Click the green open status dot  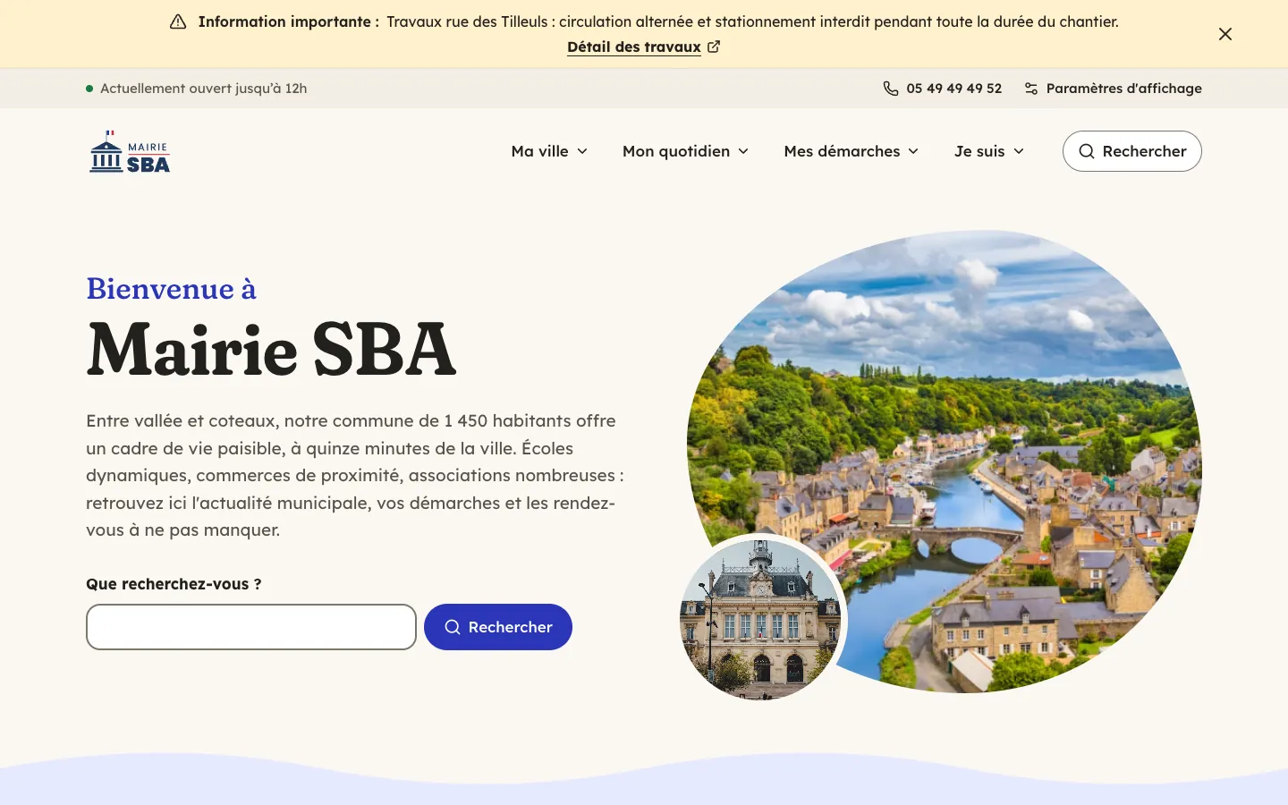(x=89, y=89)
